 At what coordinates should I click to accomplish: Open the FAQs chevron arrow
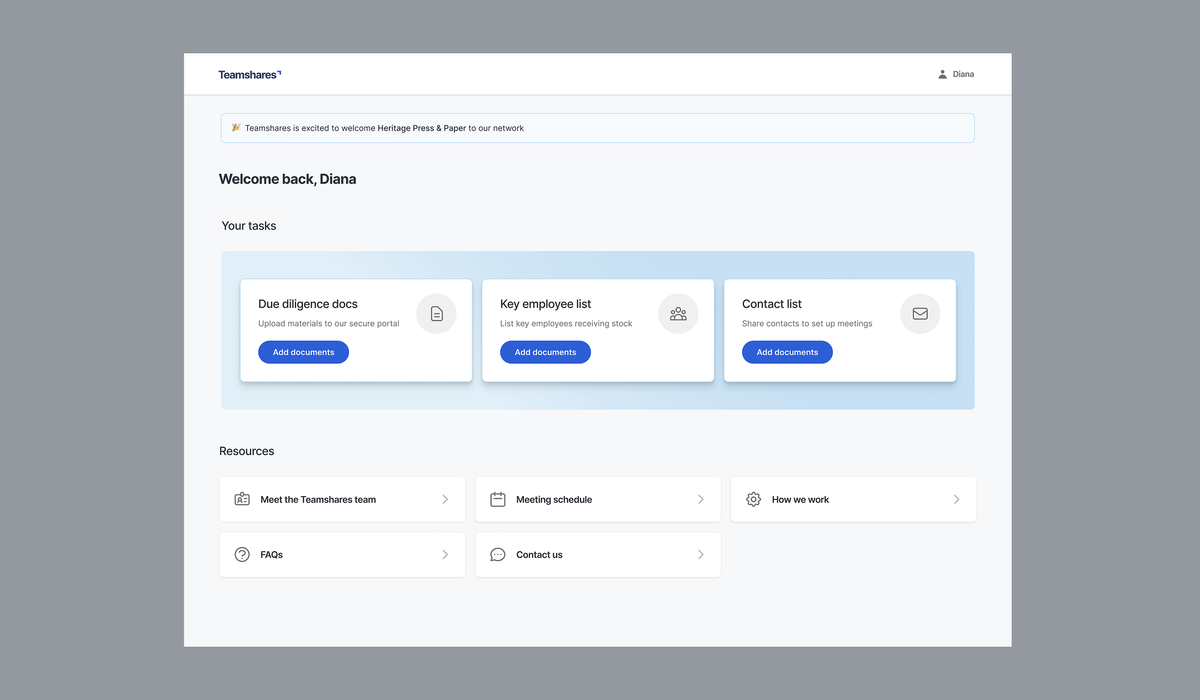pyautogui.click(x=445, y=554)
